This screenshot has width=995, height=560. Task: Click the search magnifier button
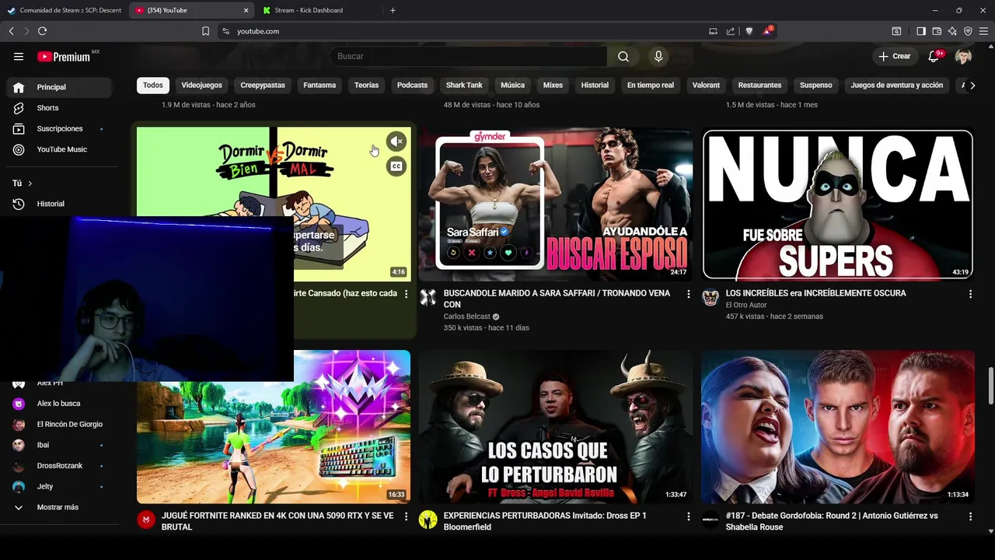(623, 56)
